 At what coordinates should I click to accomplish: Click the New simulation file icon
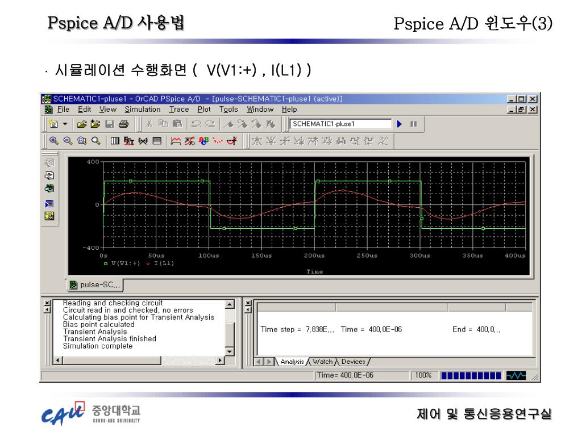point(53,124)
